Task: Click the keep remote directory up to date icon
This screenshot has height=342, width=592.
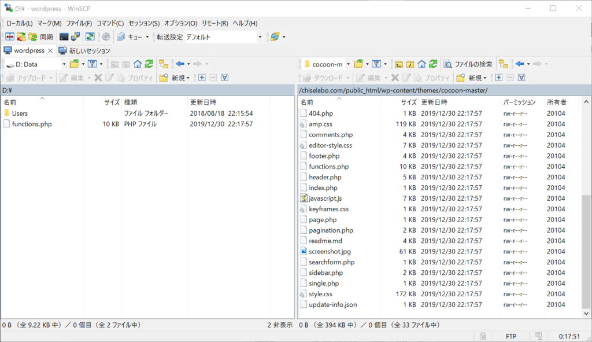Action: pos(90,36)
